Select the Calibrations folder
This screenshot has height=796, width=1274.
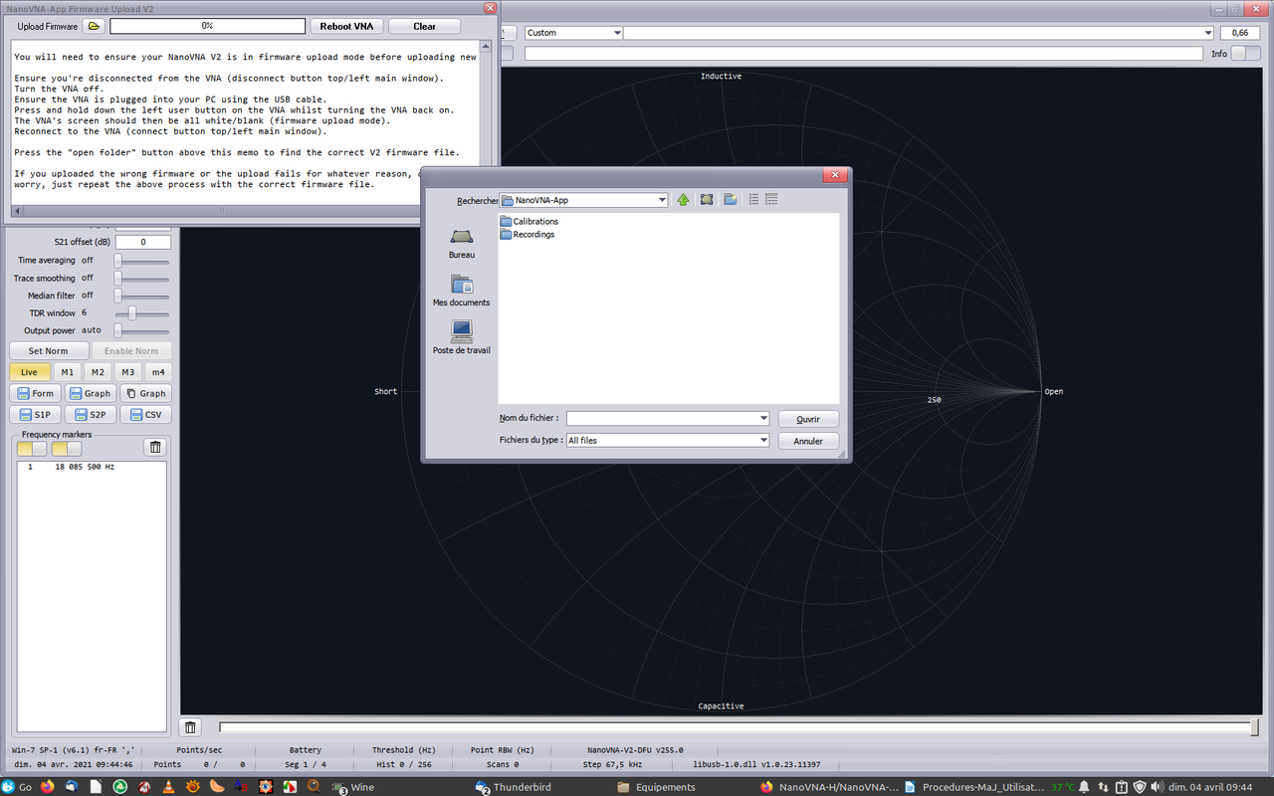click(x=530, y=222)
